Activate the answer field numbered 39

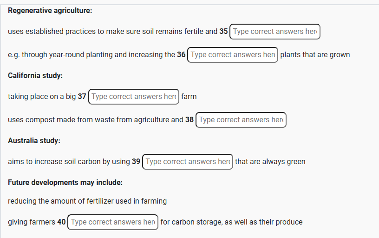pyautogui.click(x=188, y=162)
